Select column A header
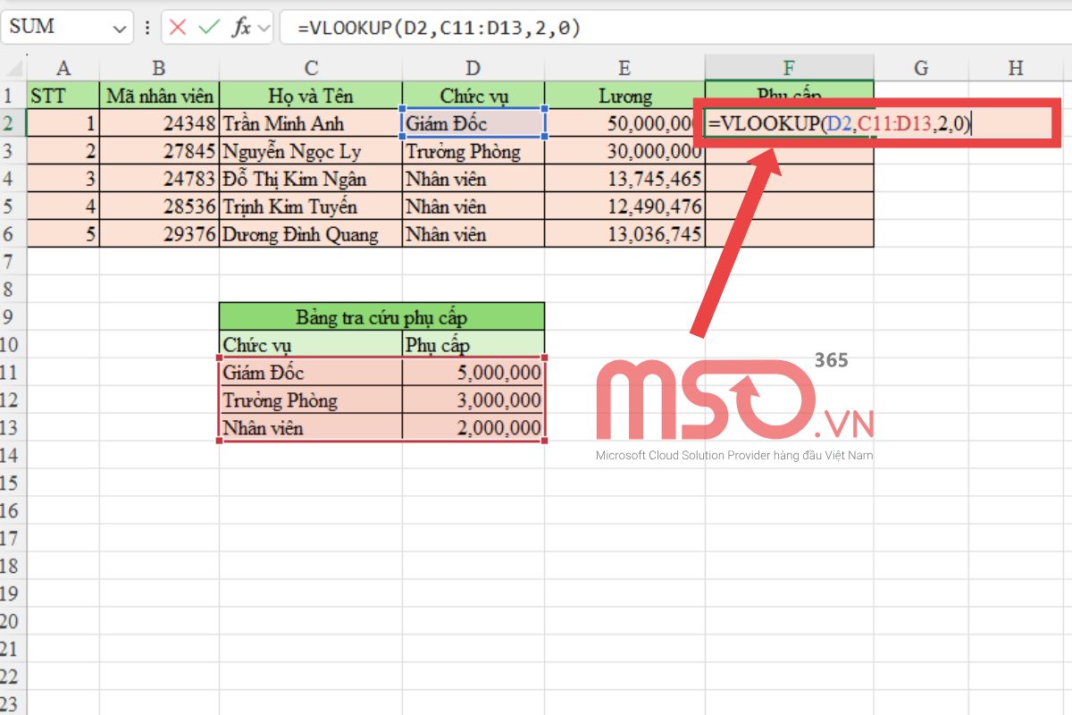 coord(63,68)
